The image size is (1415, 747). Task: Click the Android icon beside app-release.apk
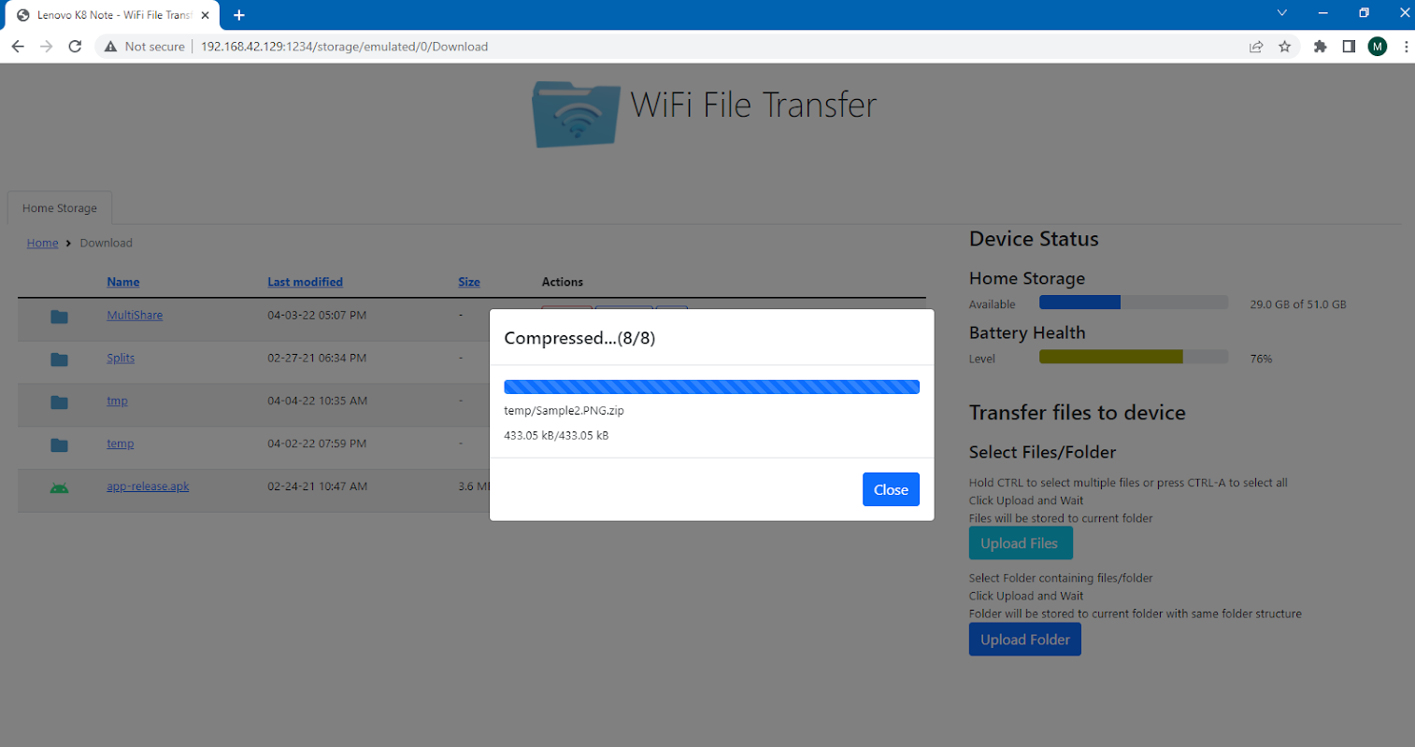(59, 487)
